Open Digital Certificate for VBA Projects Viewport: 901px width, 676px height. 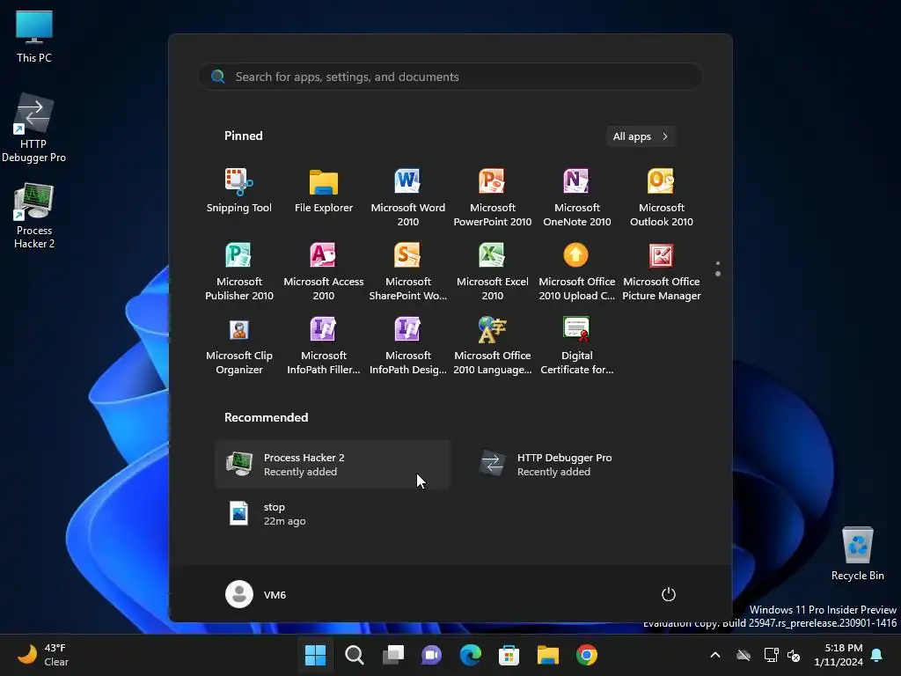pos(577,345)
